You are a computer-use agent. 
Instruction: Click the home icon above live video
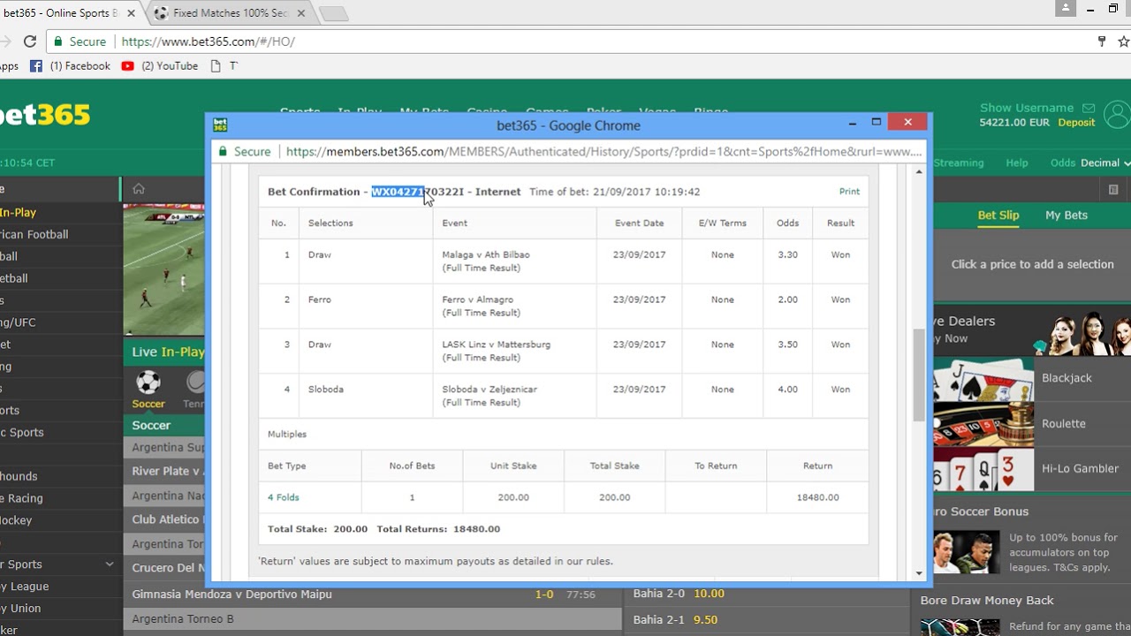139,188
